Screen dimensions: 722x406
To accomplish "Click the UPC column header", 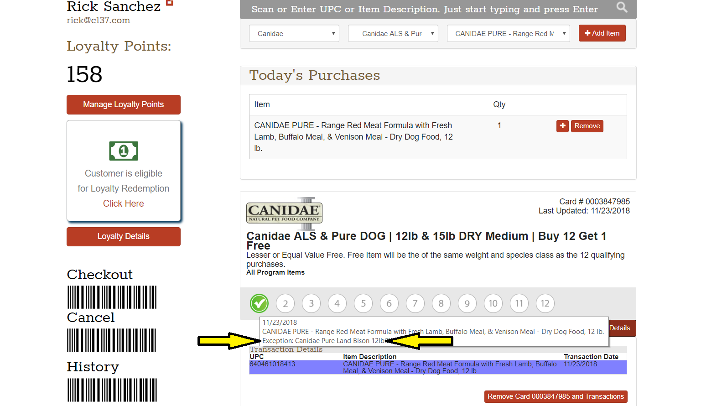I will pos(257,357).
